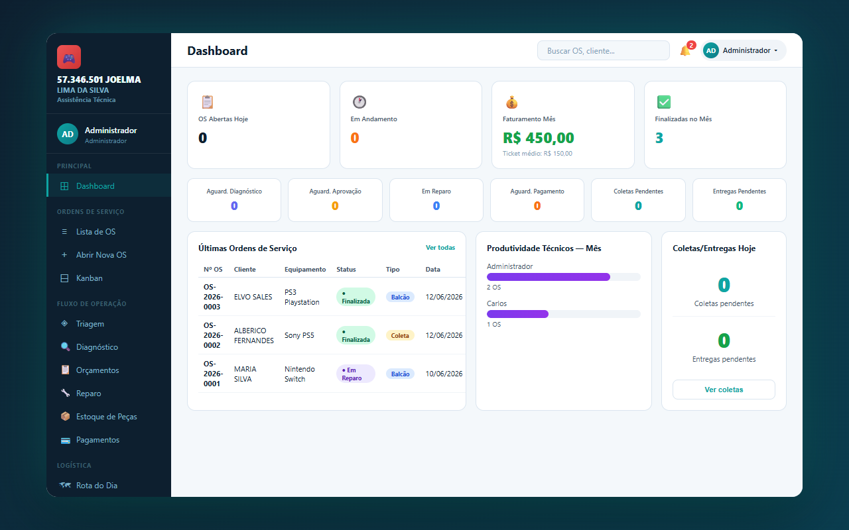Click the notification bell icon
Viewport: 849px width, 530px height.
[685, 51]
